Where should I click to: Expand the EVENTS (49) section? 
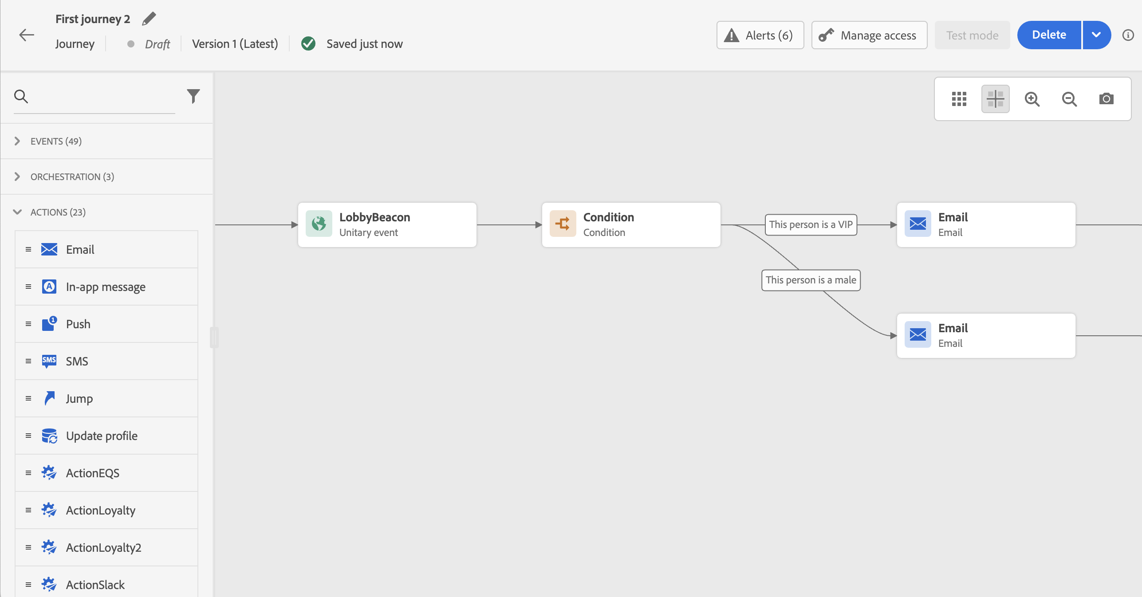(x=56, y=141)
